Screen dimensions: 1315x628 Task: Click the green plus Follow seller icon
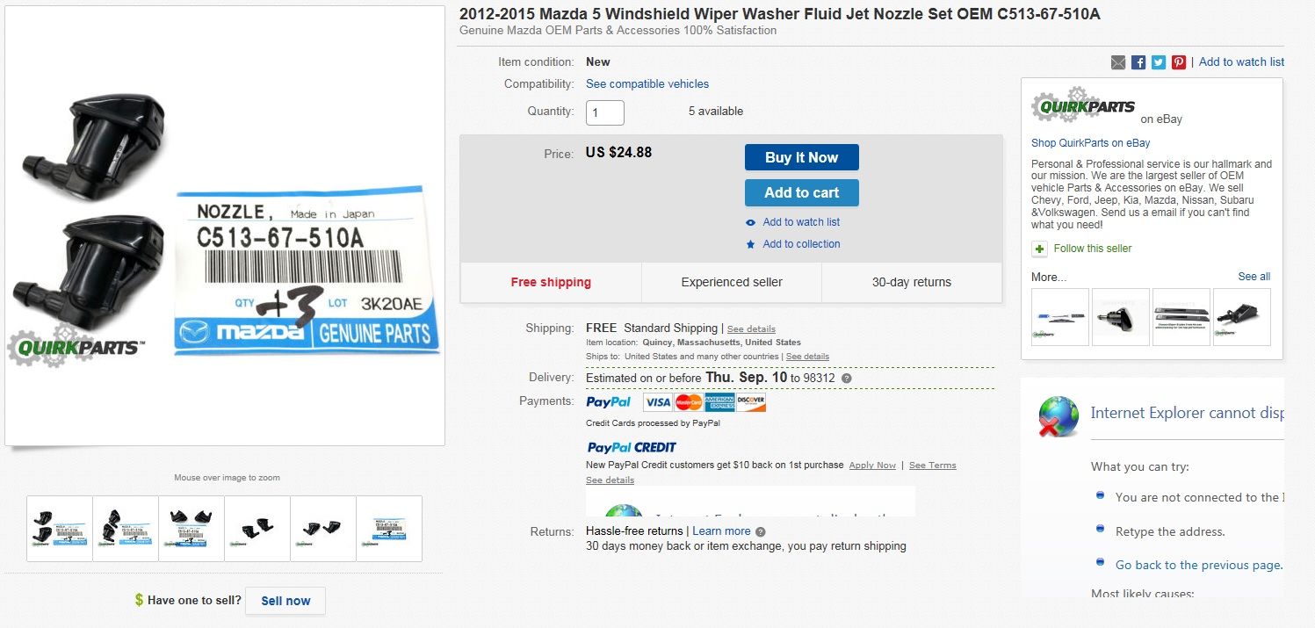pos(1040,249)
